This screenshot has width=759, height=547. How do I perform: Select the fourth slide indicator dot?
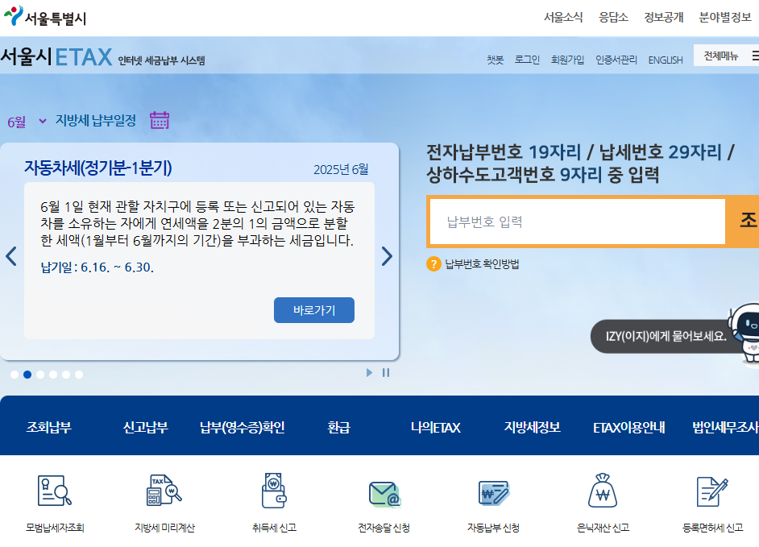53,374
